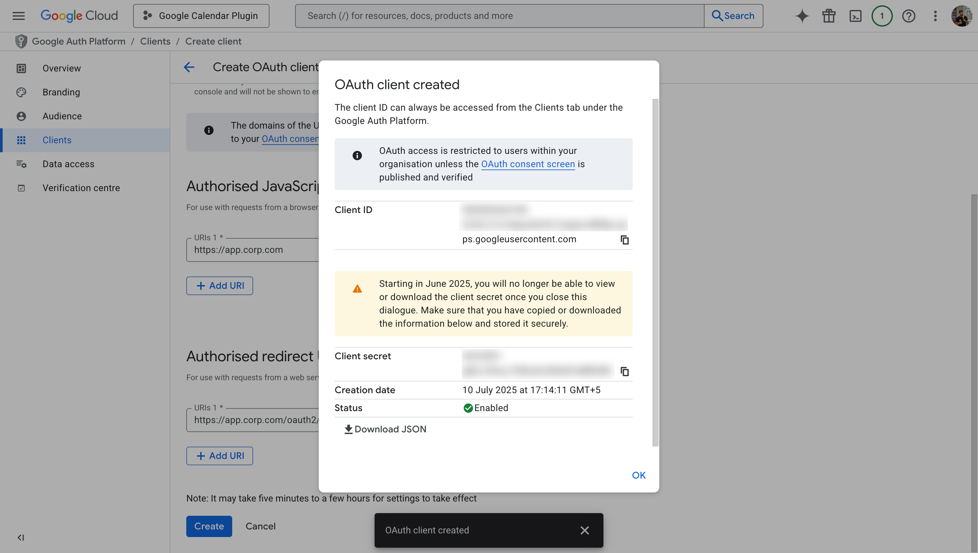Click the notifications badge showing 1

coord(882,16)
